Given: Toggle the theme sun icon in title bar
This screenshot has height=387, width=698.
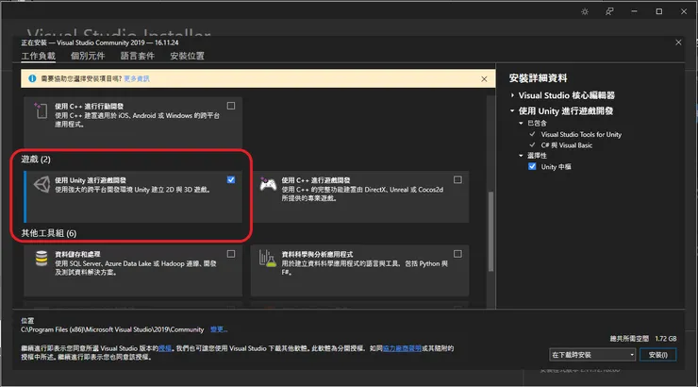Looking at the screenshot, I should tap(585, 11).
